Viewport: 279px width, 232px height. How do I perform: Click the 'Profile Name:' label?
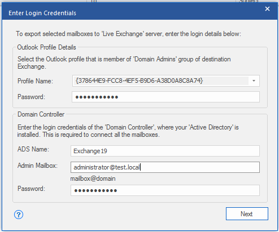pos(35,81)
